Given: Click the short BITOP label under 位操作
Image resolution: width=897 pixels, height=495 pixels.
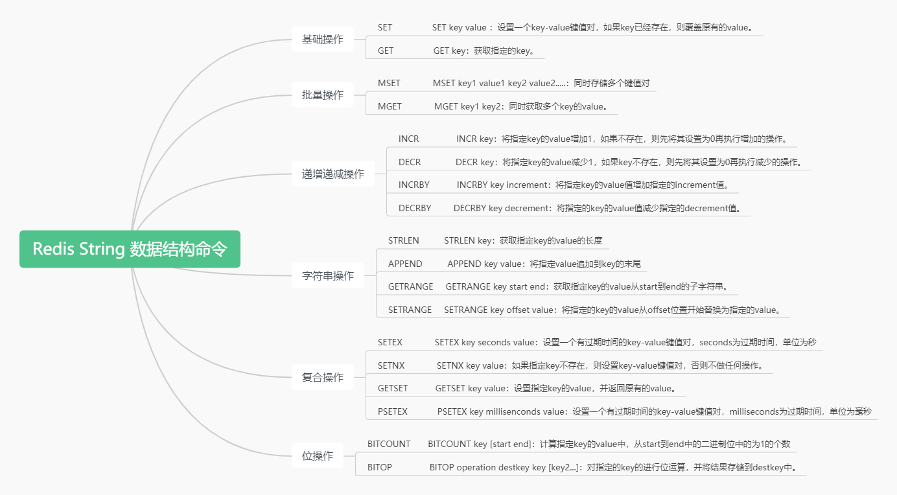Looking at the screenshot, I should (380, 467).
